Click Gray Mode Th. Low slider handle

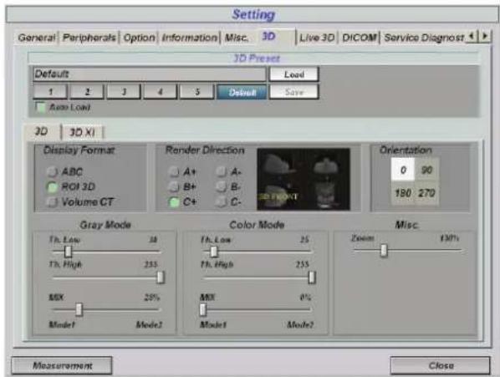click(68, 252)
